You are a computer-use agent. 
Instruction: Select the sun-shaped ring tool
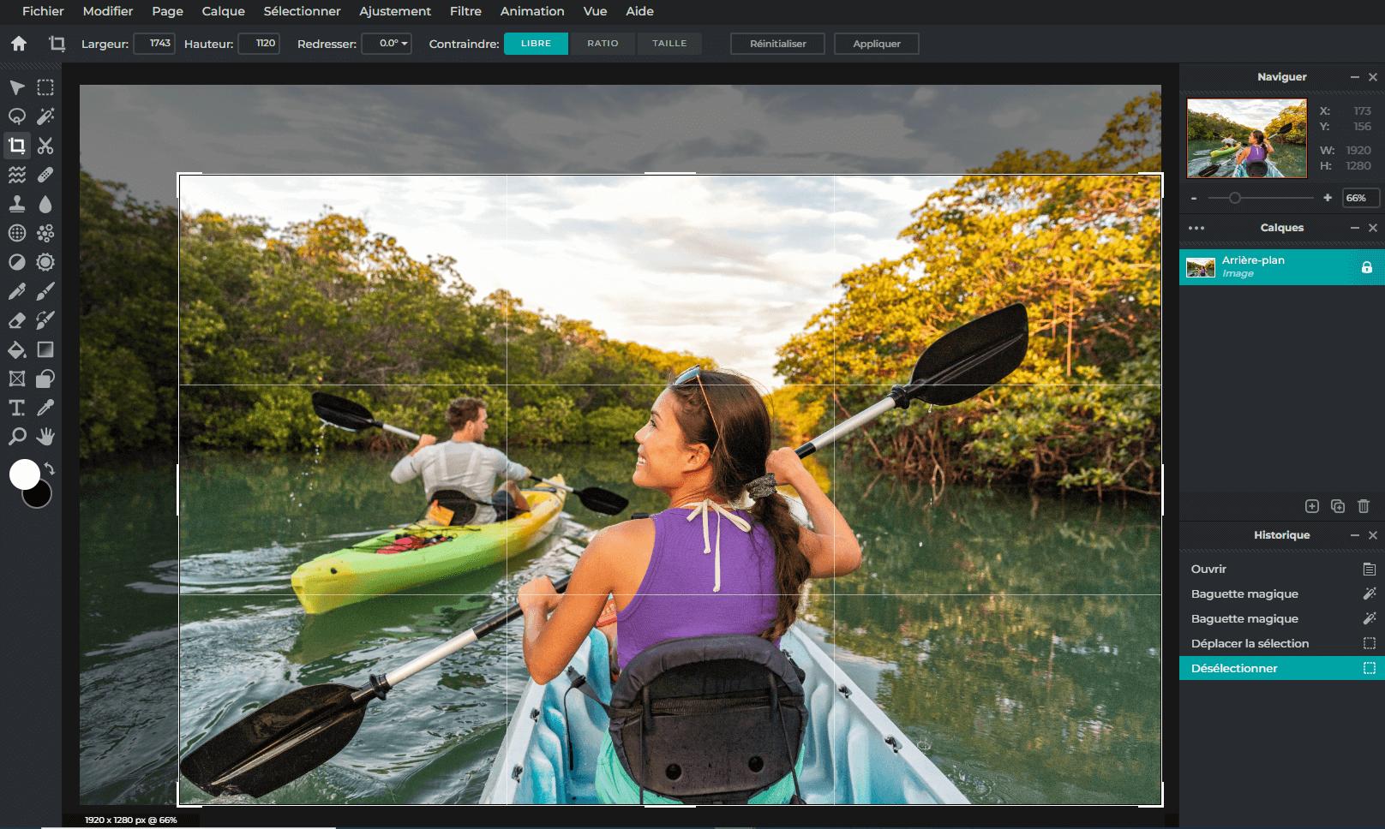[x=45, y=262]
